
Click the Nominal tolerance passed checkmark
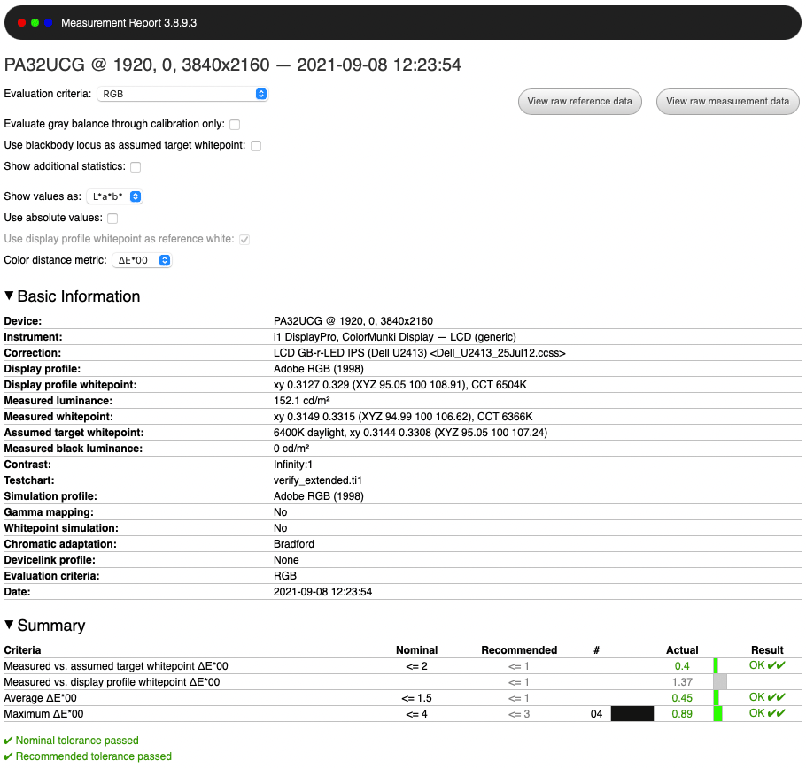pyautogui.click(x=9, y=741)
